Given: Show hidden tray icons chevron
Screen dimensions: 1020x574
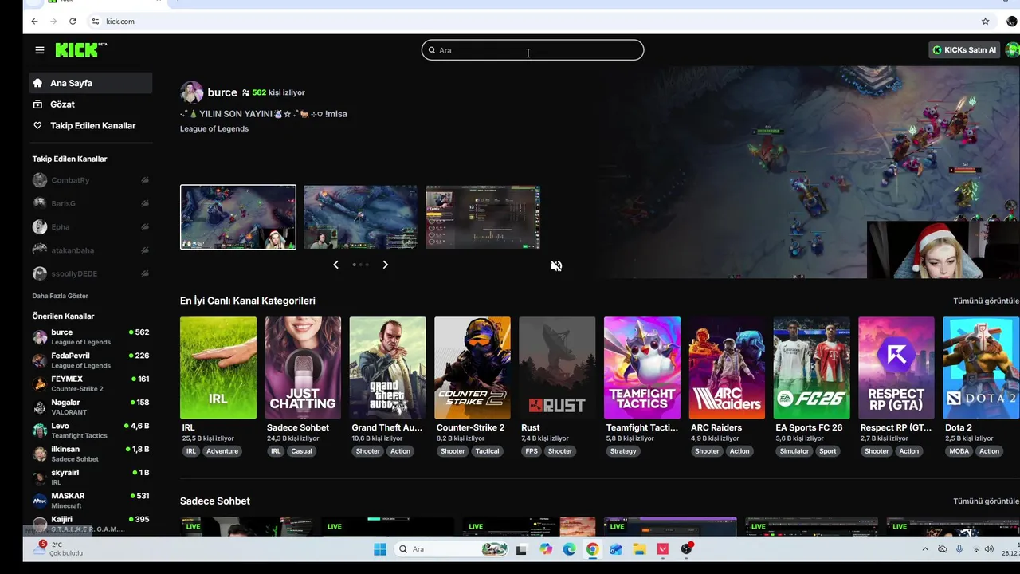Looking at the screenshot, I should pyautogui.click(x=925, y=549).
